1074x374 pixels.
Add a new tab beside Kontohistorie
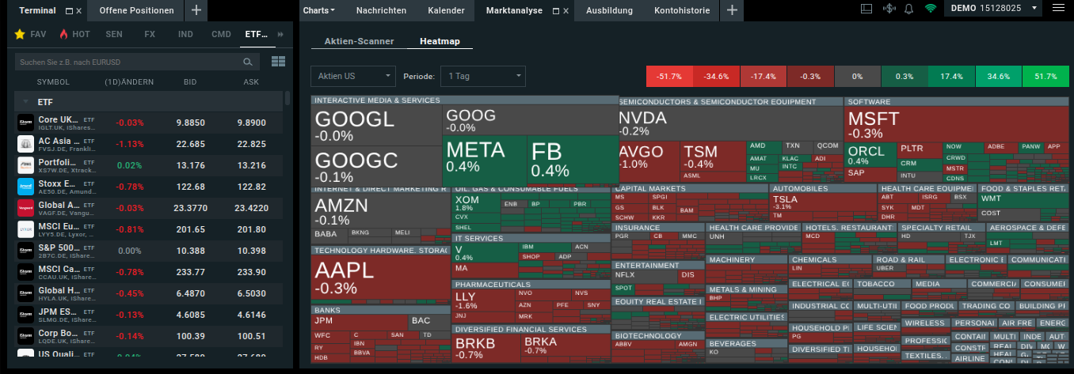(x=732, y=10)
